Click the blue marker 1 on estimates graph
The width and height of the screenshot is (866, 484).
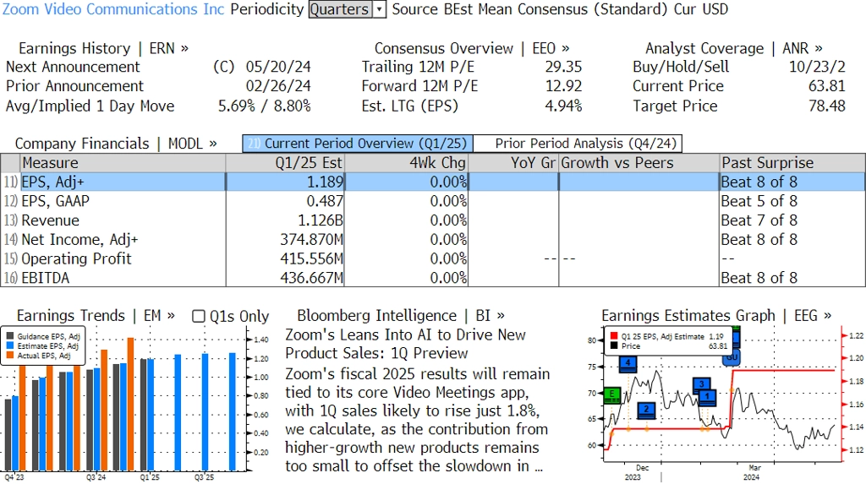coord(708,397)
